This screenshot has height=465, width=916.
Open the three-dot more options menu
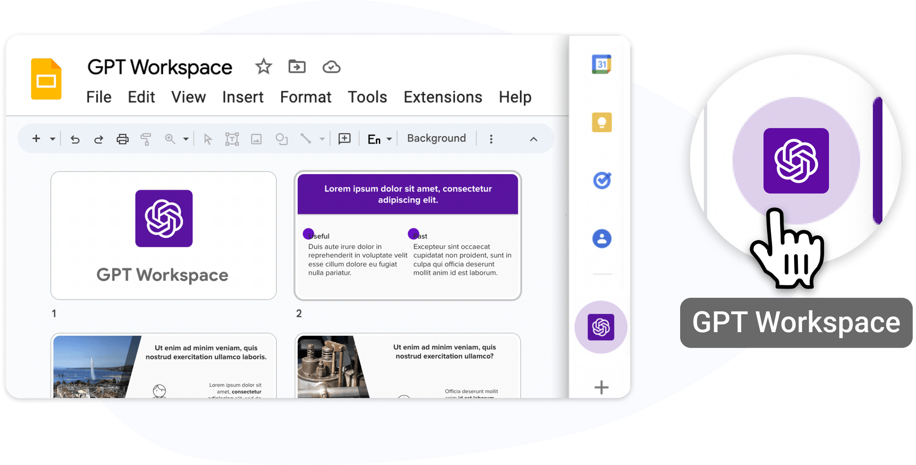click(491, 139)
